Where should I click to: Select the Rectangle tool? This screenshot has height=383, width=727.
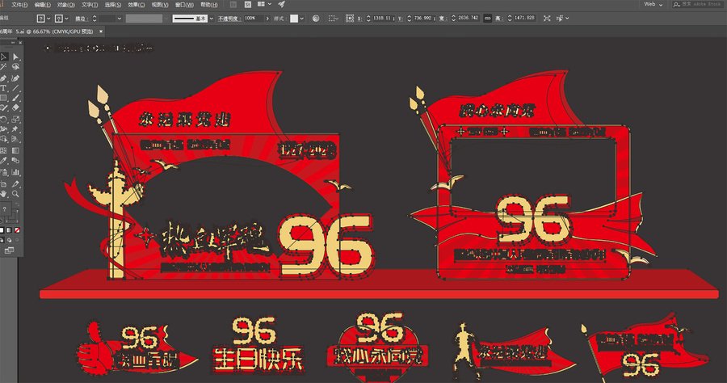point(4,99)
